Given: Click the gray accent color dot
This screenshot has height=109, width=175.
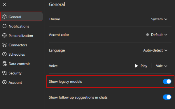Looking at the screenshot, I should click(x=147, y=35).
